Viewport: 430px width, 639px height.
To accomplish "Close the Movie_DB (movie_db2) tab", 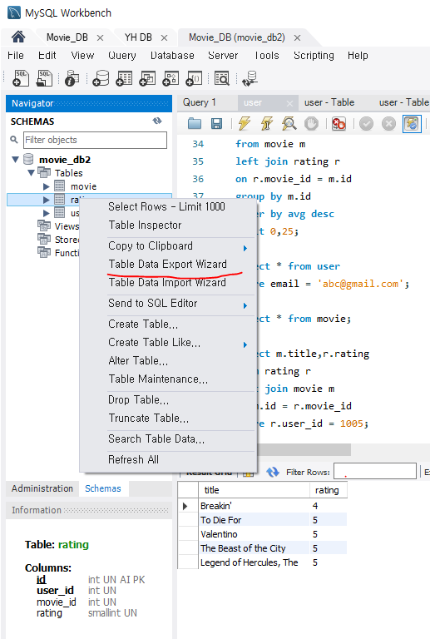I will click(x=297, y=38).
